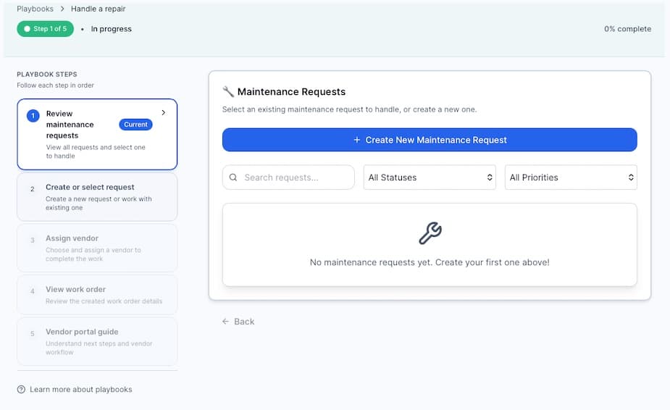The image size is (670, 410).
Task: Expand the Review maintenance requests step chevron
Action: 164,112
